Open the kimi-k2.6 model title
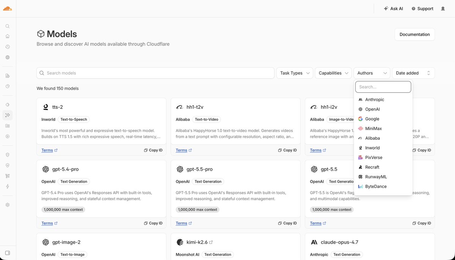 (197, 242)
